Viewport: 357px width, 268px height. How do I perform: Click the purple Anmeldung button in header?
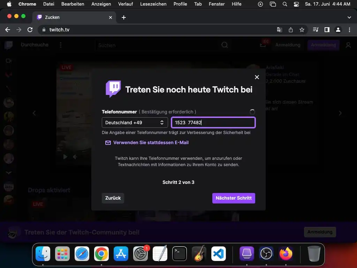pos(323,45)
